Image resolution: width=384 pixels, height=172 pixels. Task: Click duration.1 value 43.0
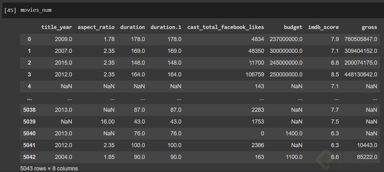pyautogui.click(x=176, y=121)
